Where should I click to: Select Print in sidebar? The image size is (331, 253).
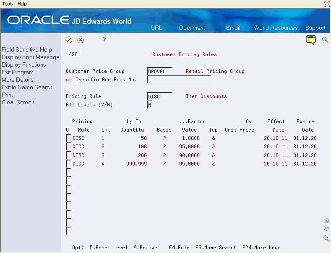click(8, 95)
